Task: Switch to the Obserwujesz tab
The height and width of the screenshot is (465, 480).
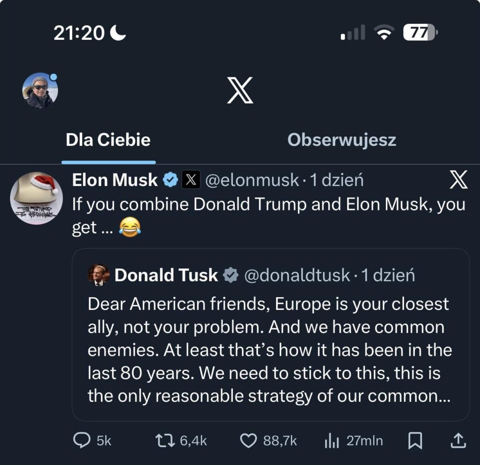Action: coord(343,139)
